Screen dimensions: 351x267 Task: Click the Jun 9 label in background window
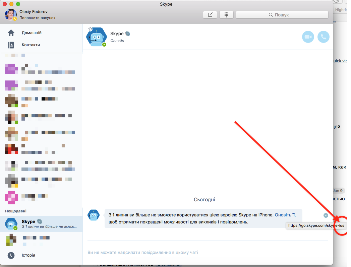(x=338, y=191)
